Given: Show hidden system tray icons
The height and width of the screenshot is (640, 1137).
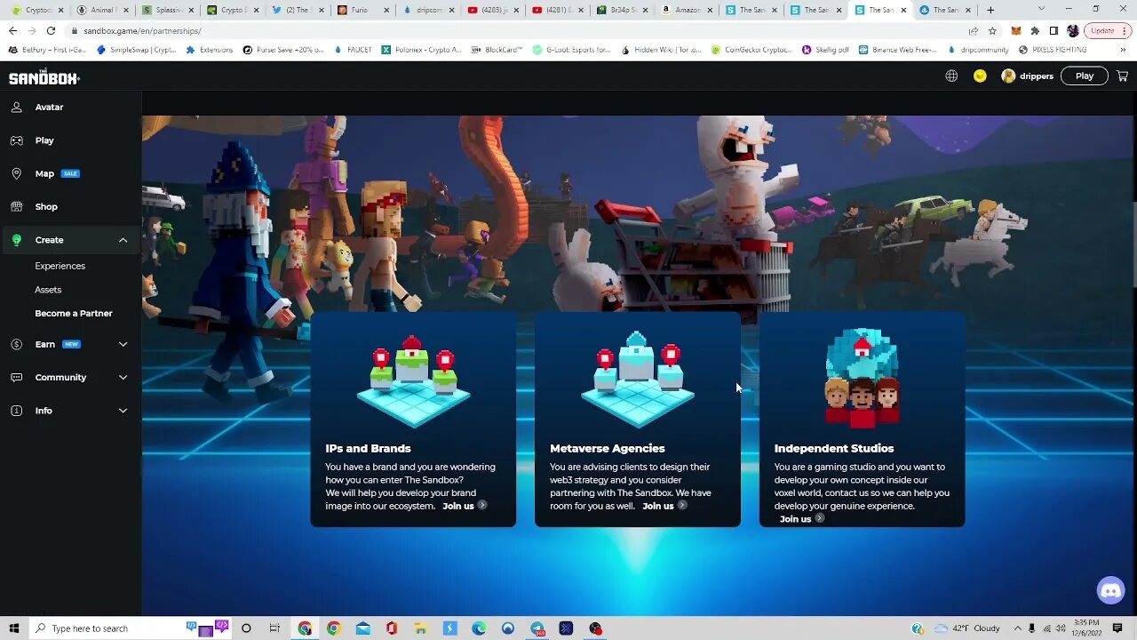Looking at the screenshot, I should pos(1018,628).
